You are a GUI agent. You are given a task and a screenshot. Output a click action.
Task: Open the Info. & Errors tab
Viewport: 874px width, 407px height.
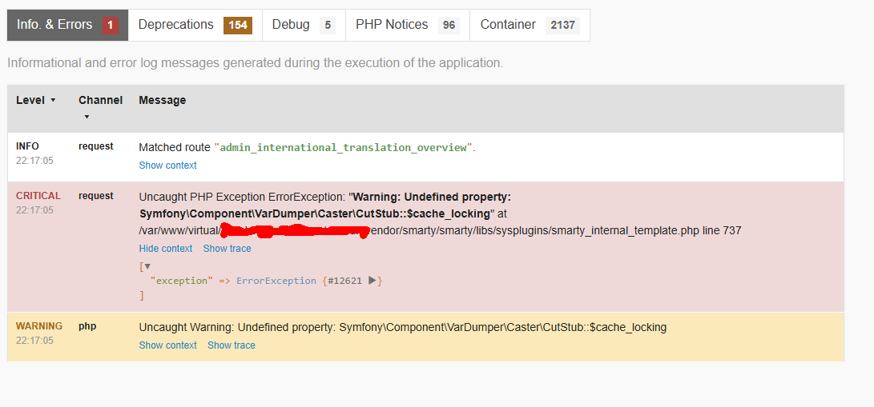point(67,25)
